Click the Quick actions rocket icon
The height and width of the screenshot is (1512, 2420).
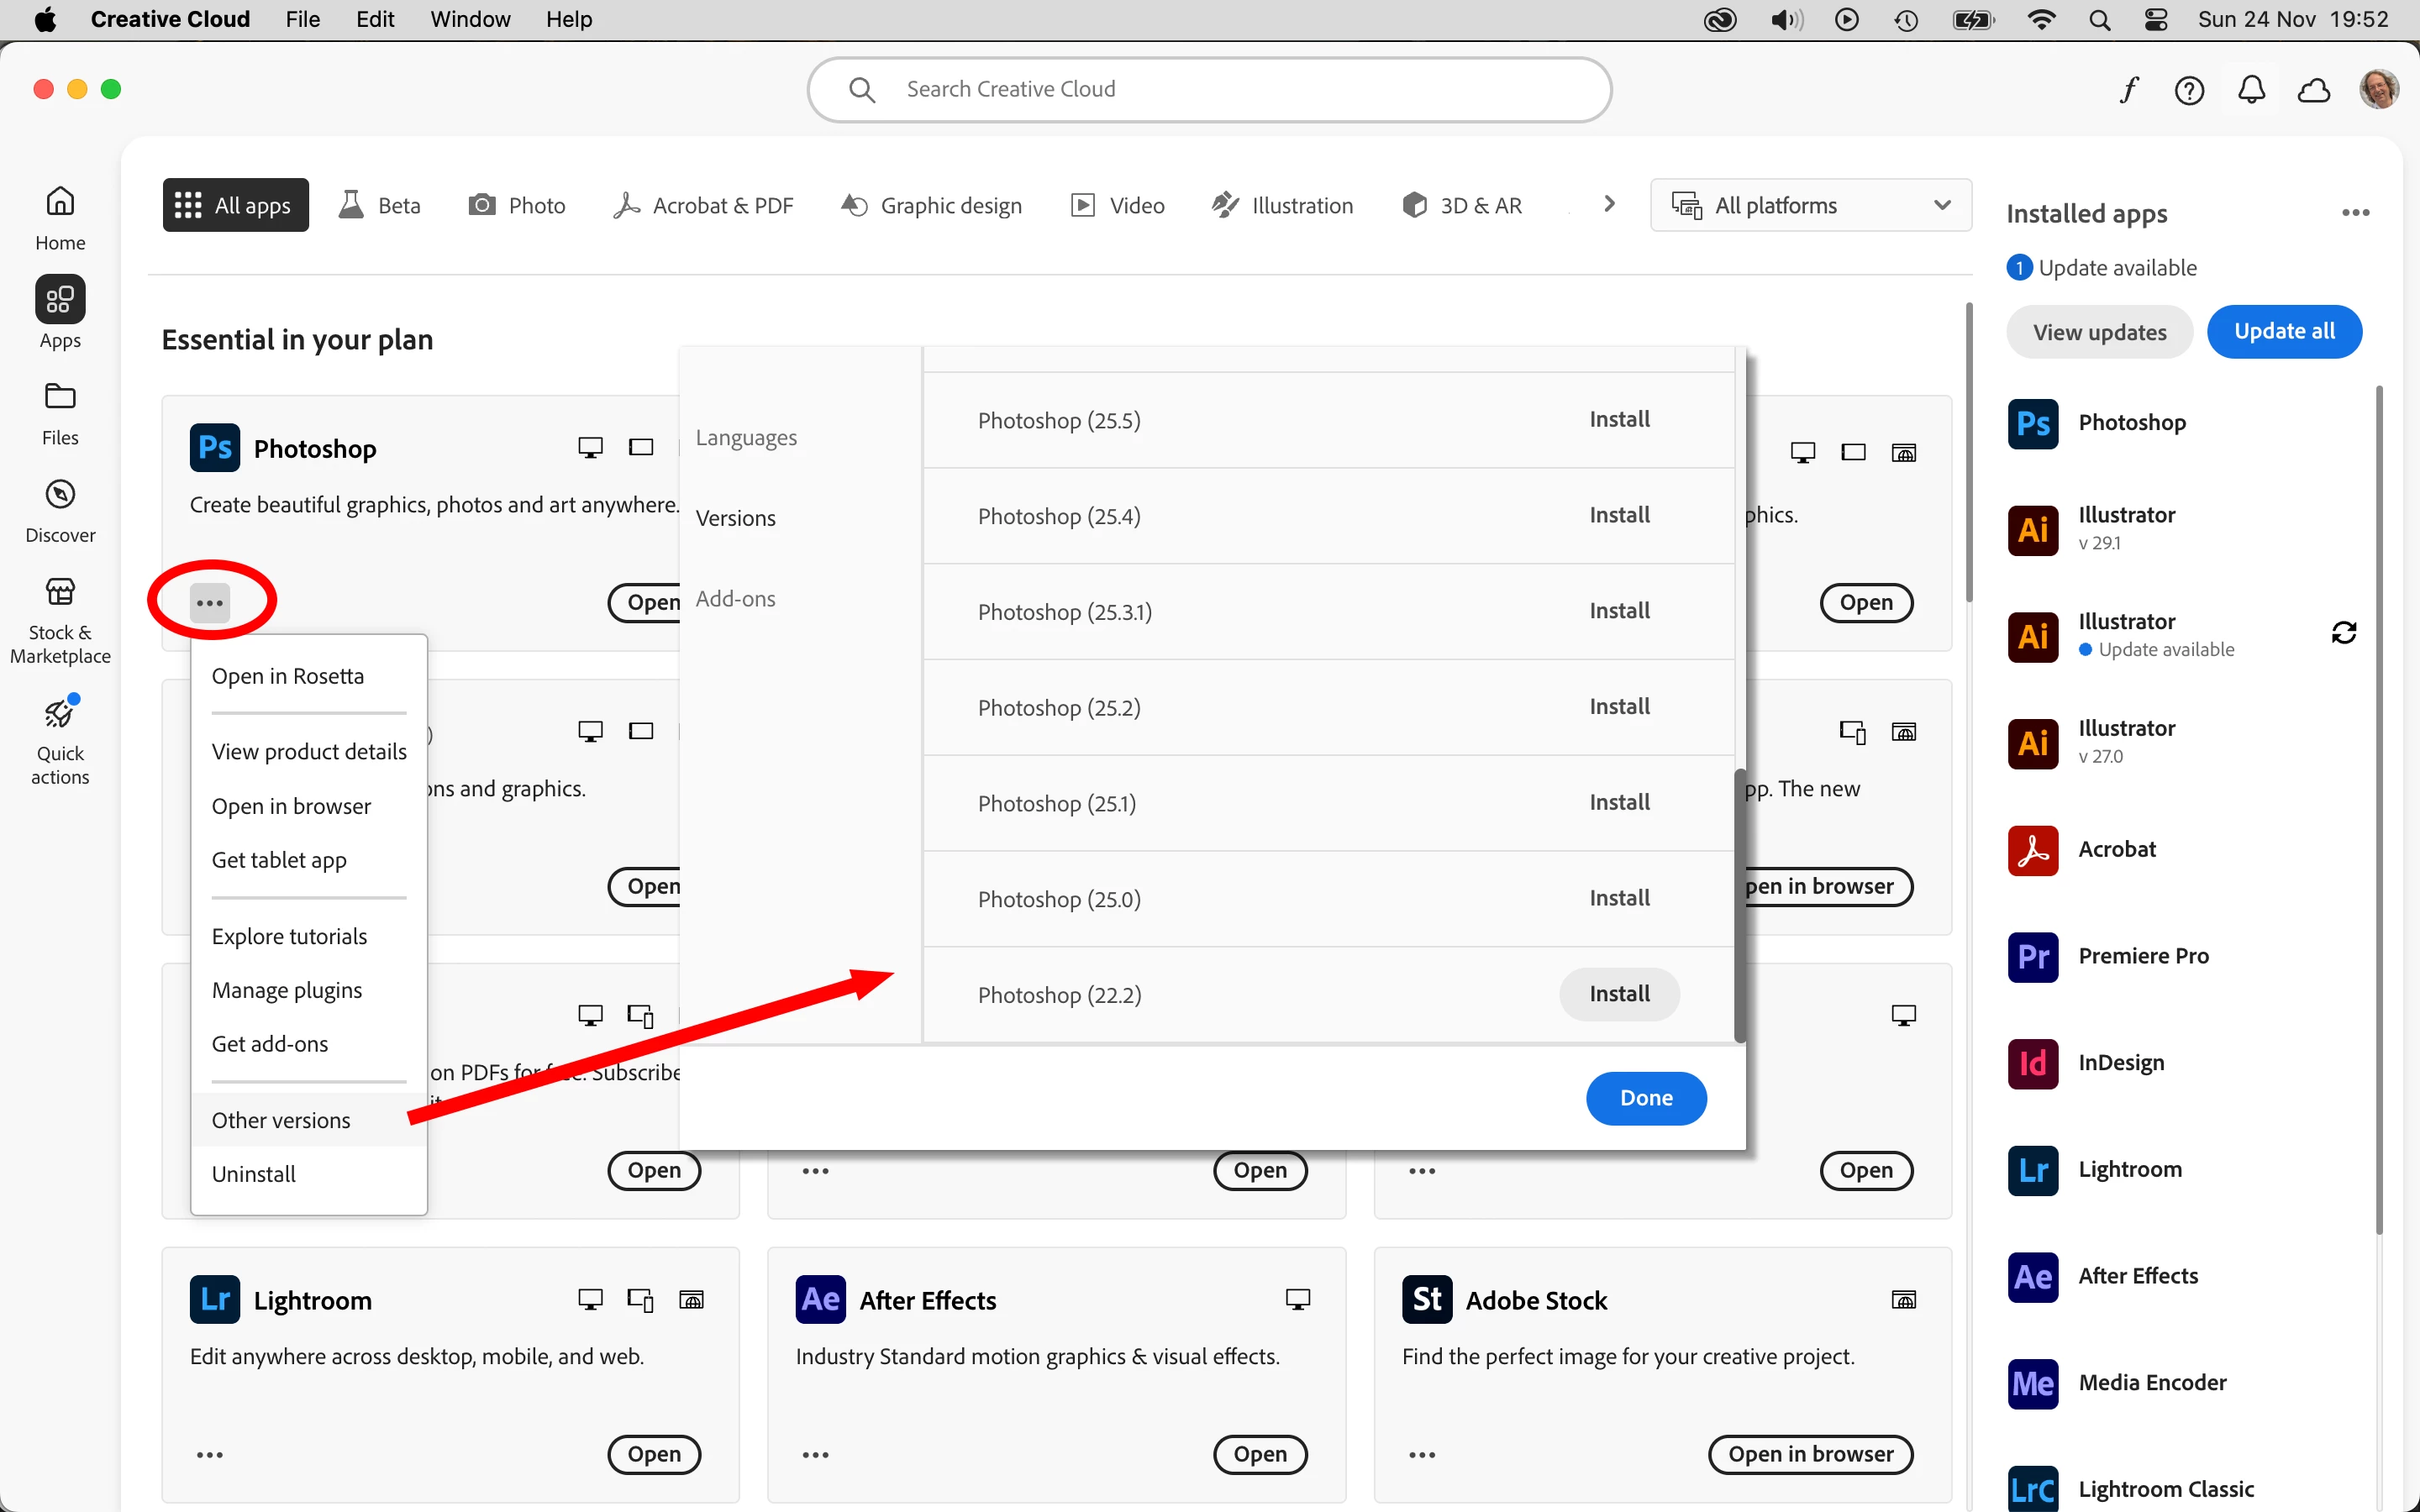60,714
